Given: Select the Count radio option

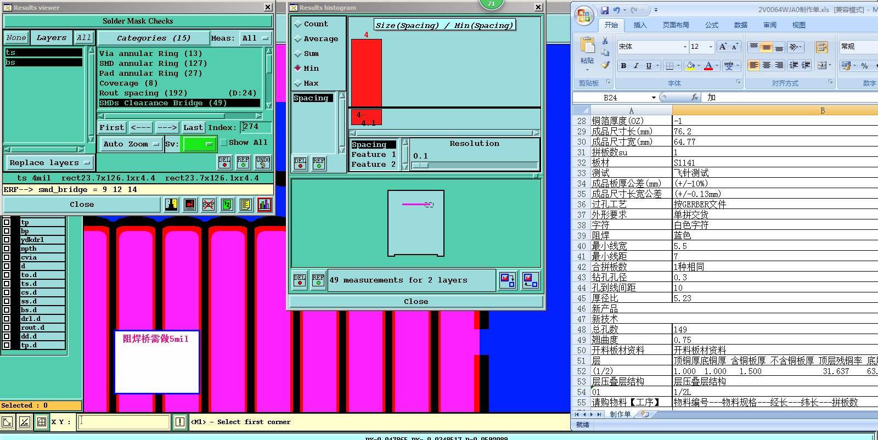Looking at the screenshot, I should [x=298, y=24].
